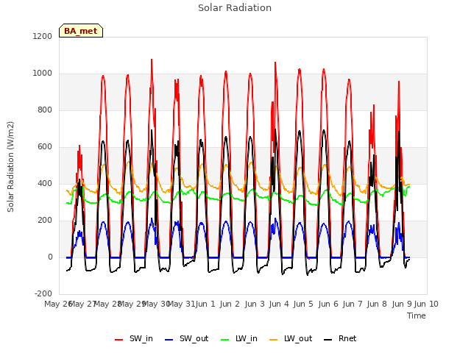This screenshot has width=471, height=353.
Task: Click the Jun 4 x-axis tick label
Action: pyautogui.click(x=279, y=304)
